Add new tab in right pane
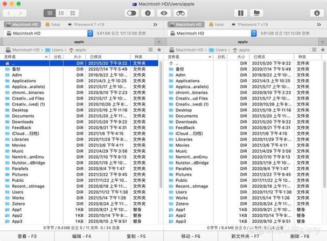 (323, 41)
